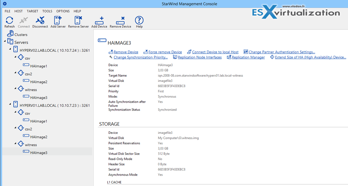This screenshot has height=186, width=348.
Task: Open the OPTIONS menu
Action: click(63, 11)
